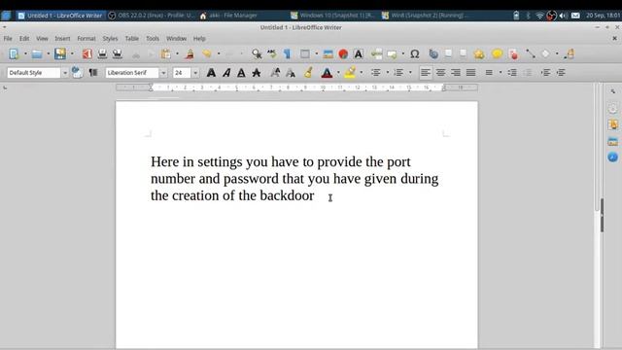Insert a text box
This screenshot has height=350, width=622.
[359, 54]
